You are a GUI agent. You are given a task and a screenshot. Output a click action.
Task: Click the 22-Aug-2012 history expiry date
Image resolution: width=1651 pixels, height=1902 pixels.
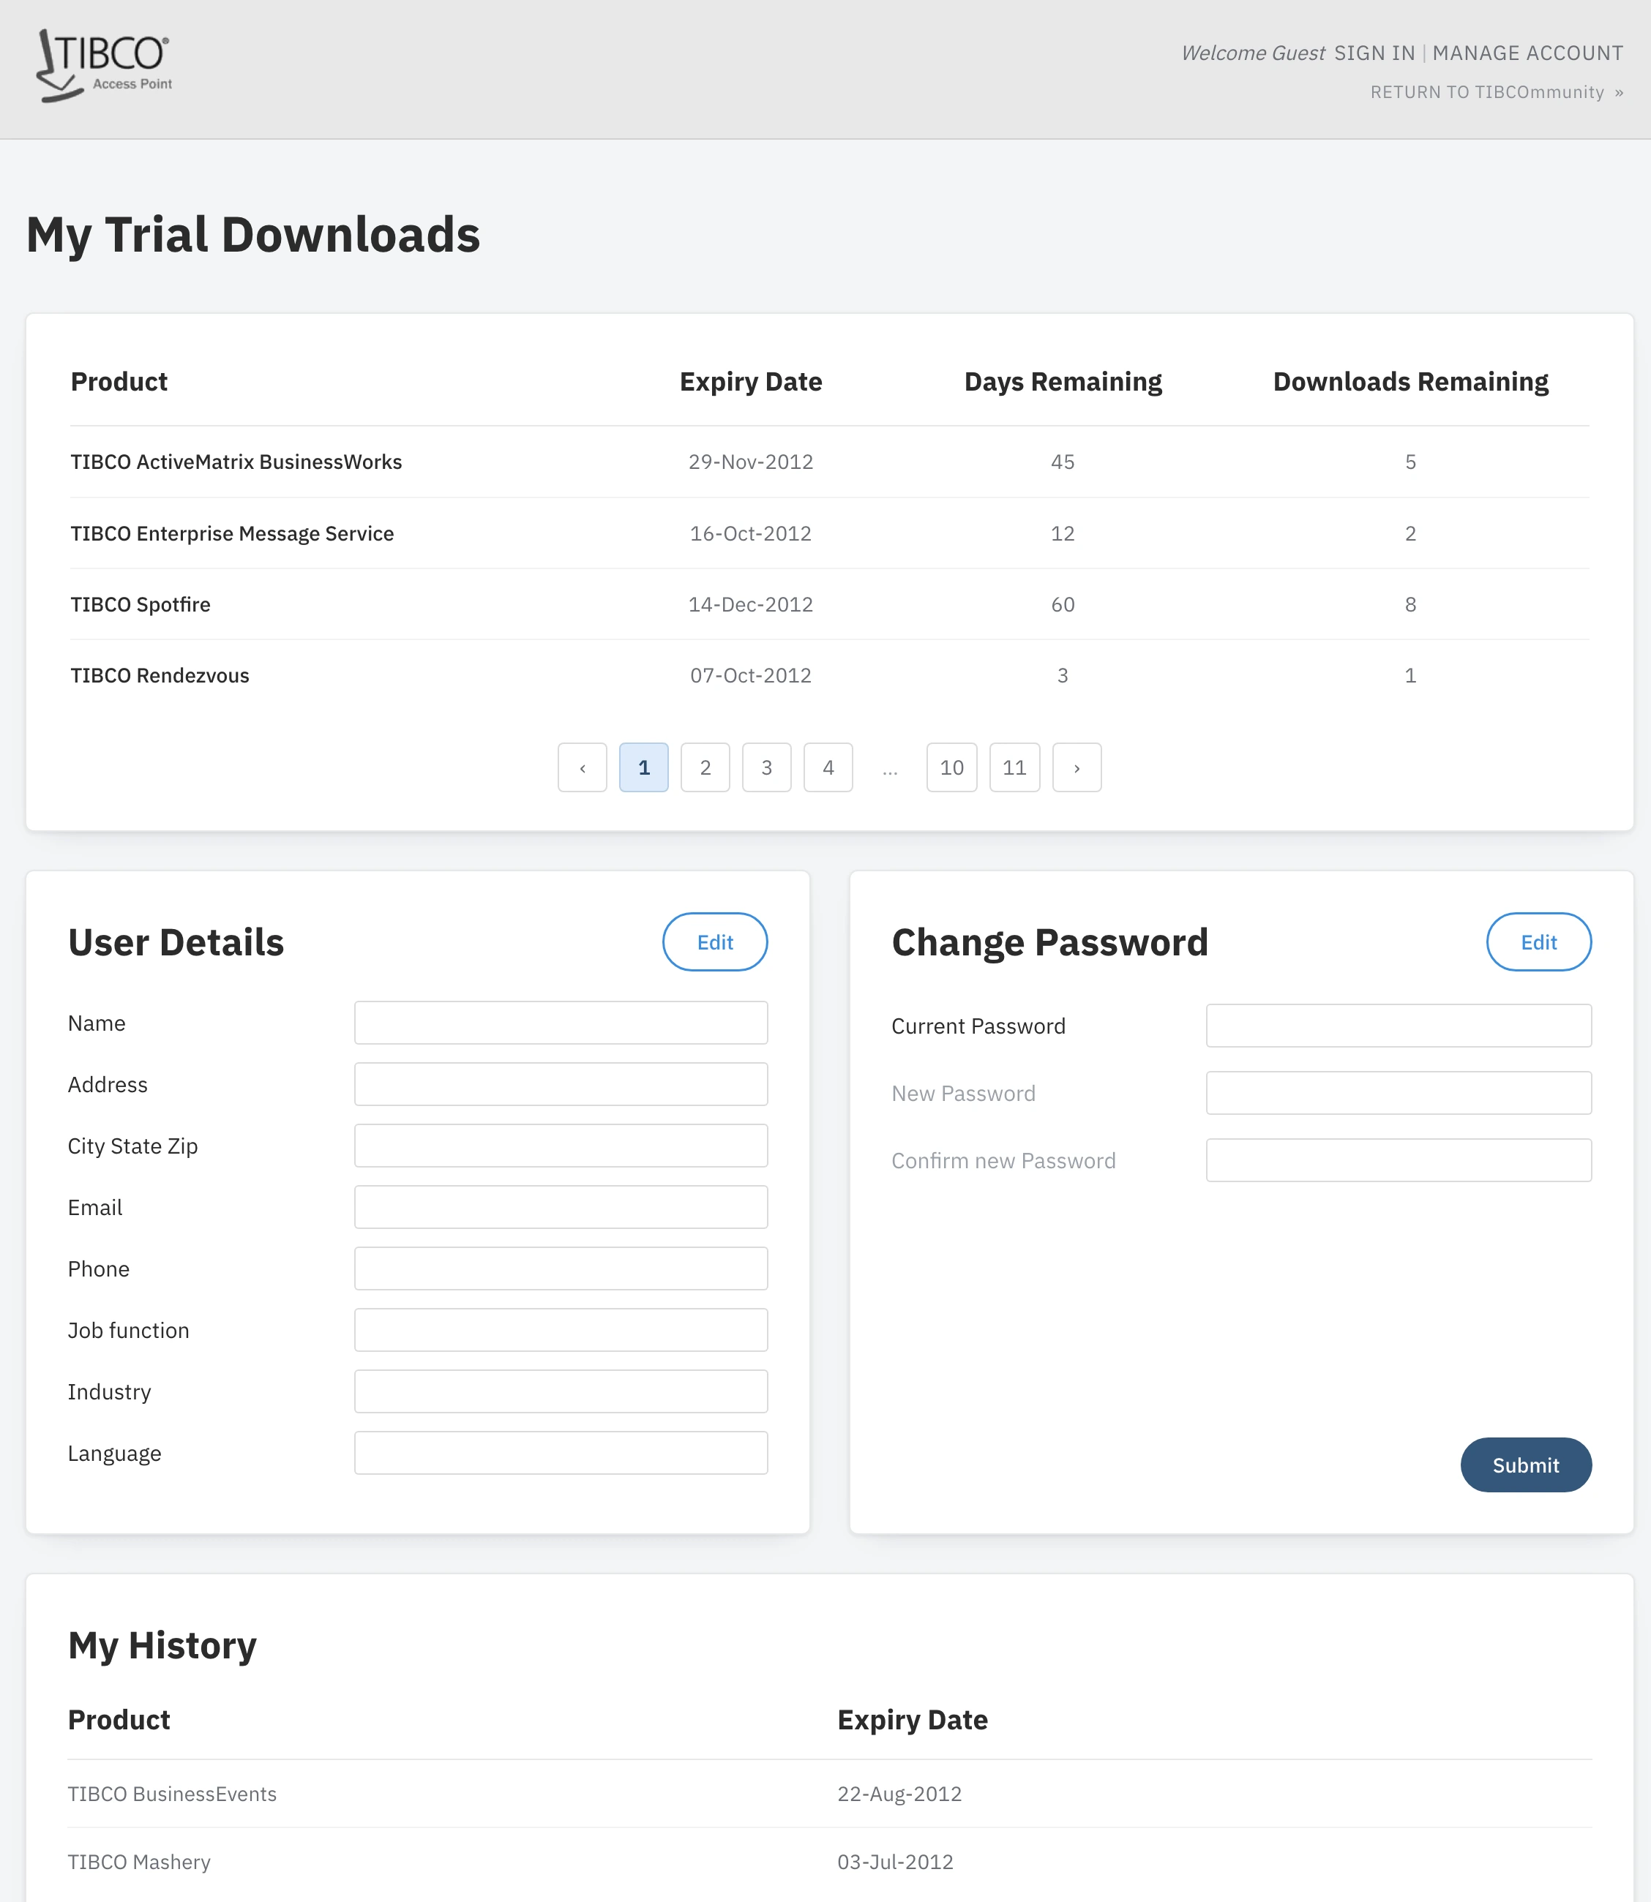click(899, 1794)
